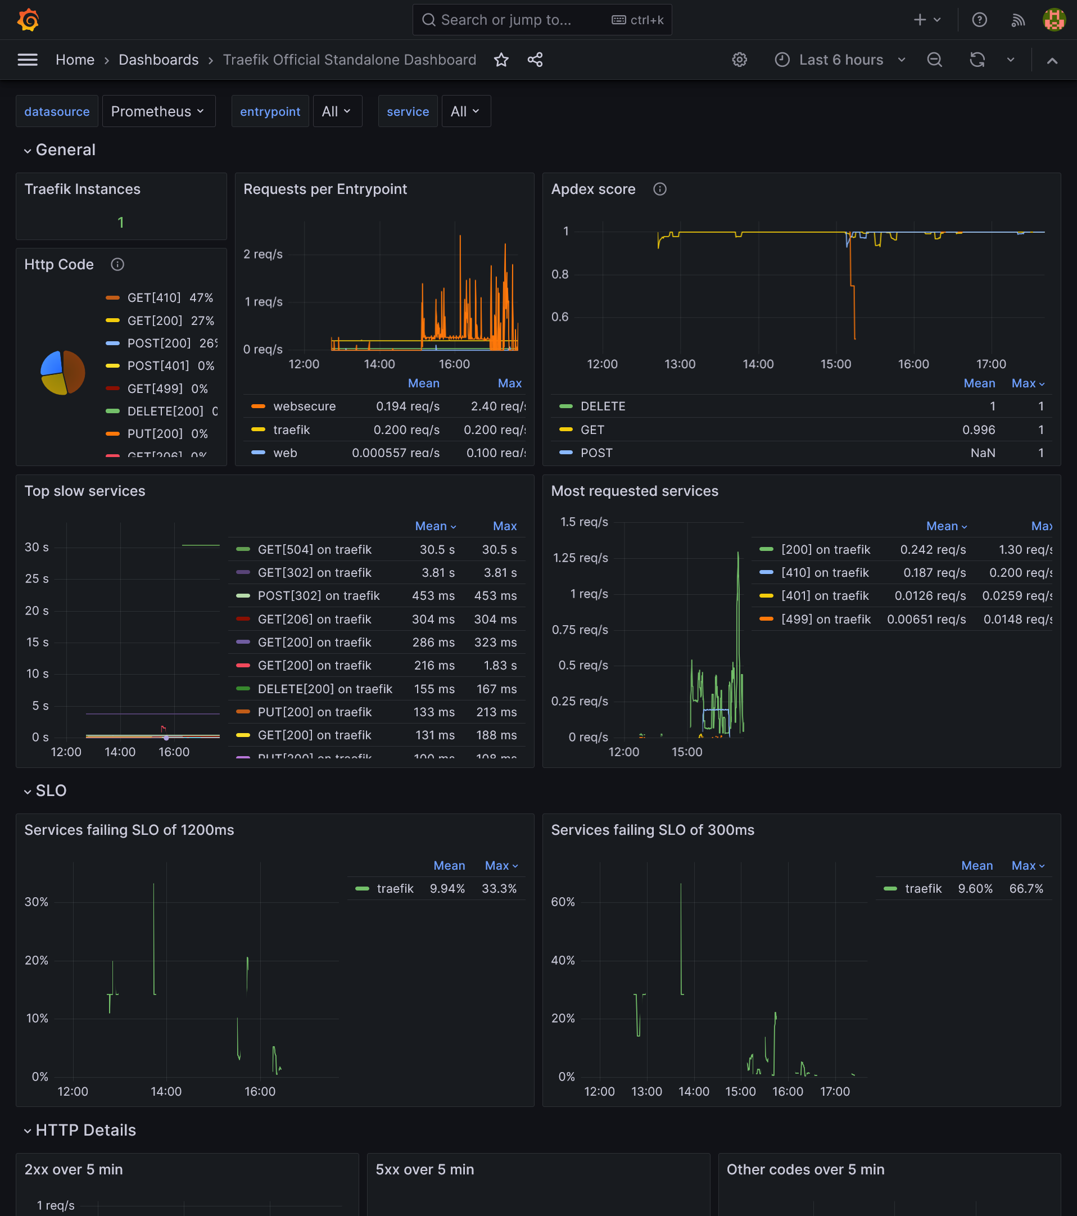Viewport: 1077px width, 1216px height.
Task: Sort Top slow services by Max
Action: click(504, 527)
